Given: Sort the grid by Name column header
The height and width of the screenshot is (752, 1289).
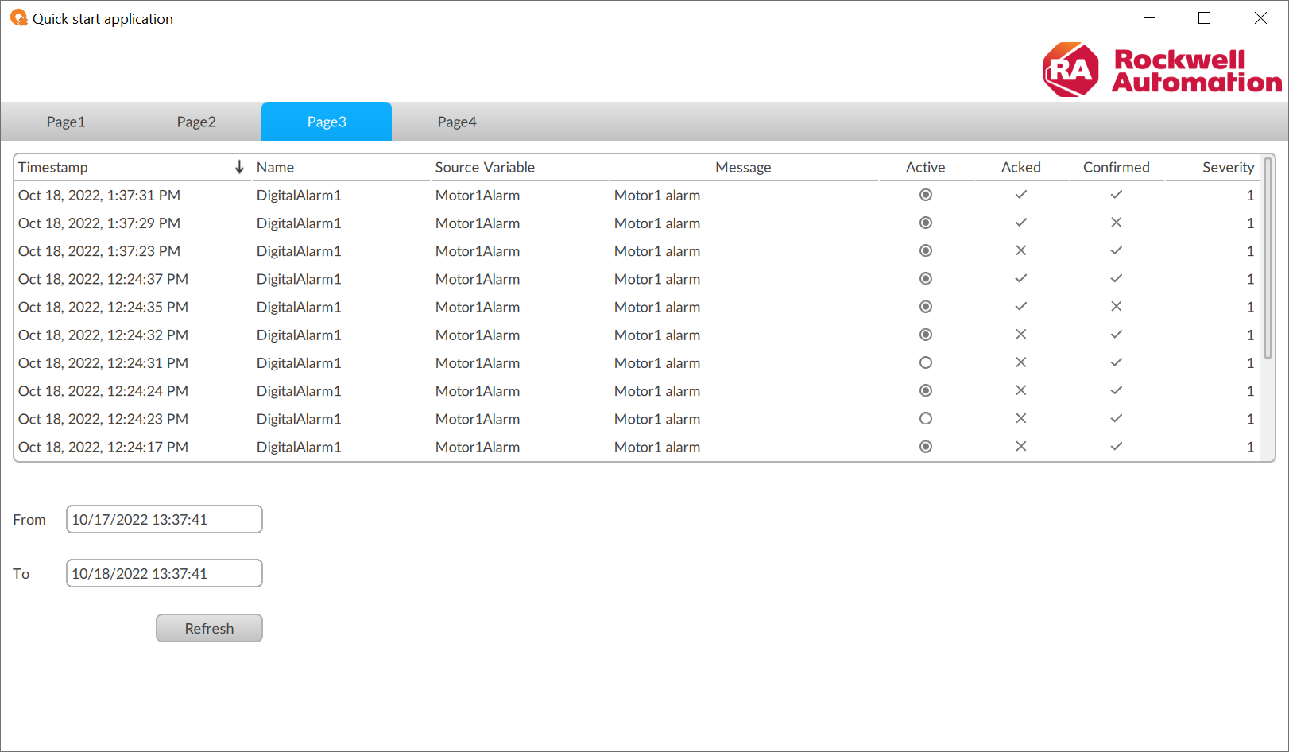Looking at the screenshot, I should point(276,167).
